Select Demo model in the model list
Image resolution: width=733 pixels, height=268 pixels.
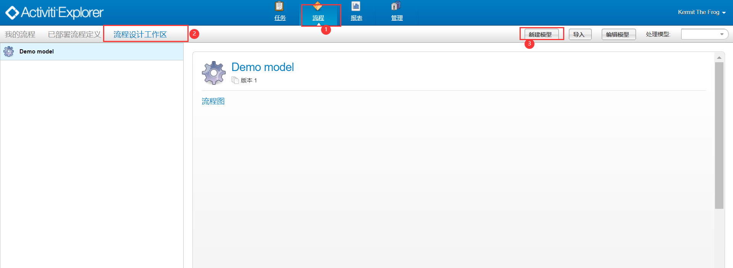click(92, 51)
